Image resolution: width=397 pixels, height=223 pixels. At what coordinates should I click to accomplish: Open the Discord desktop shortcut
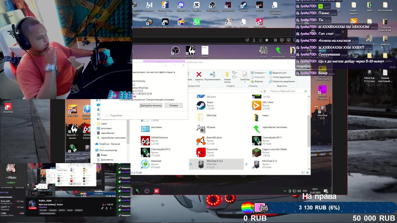click(x=181, y=7)
